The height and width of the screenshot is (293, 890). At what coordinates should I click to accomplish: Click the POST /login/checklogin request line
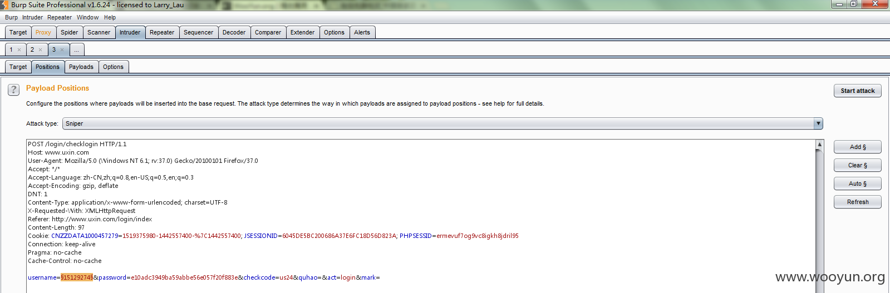pyautogui.click(x=77, y=144)
